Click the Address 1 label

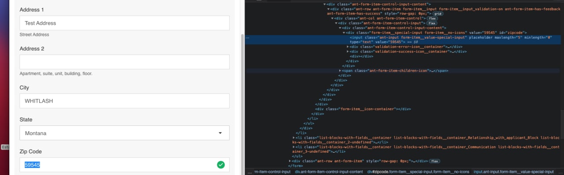coord(31,10)
